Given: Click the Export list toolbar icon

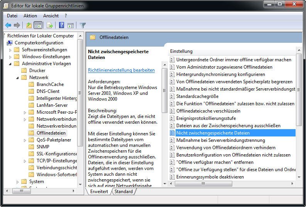Looking at the screenshot, I should pyautogui.click(x=49, y=25).
